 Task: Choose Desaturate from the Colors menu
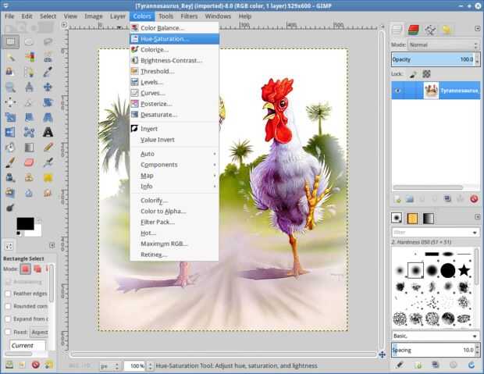tap(174, 115)
